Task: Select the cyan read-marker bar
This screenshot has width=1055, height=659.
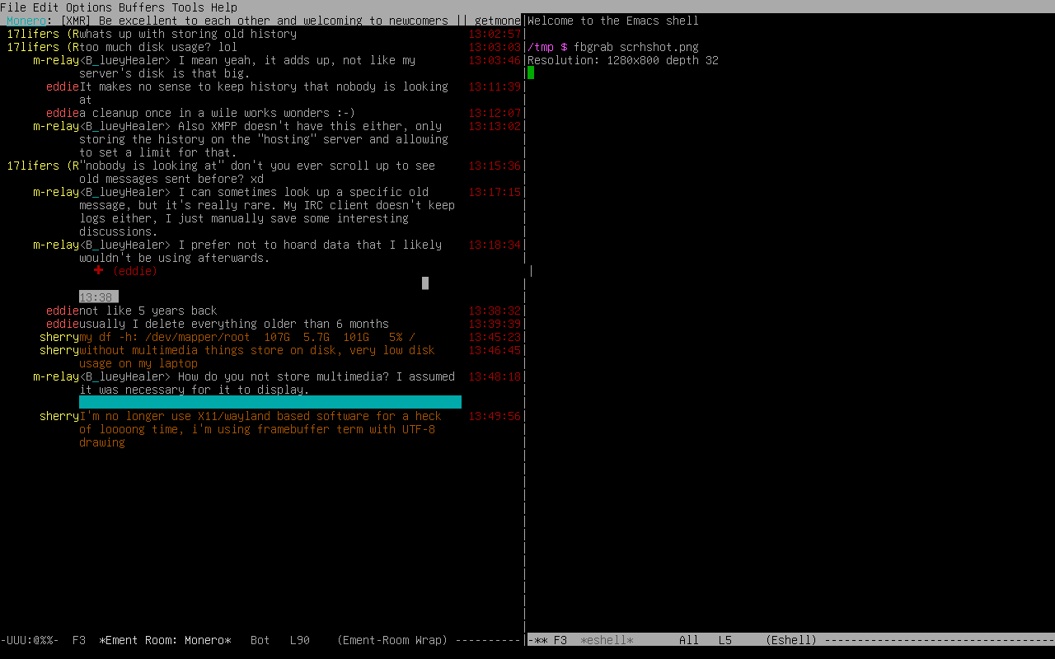Action: coord(270,402)
